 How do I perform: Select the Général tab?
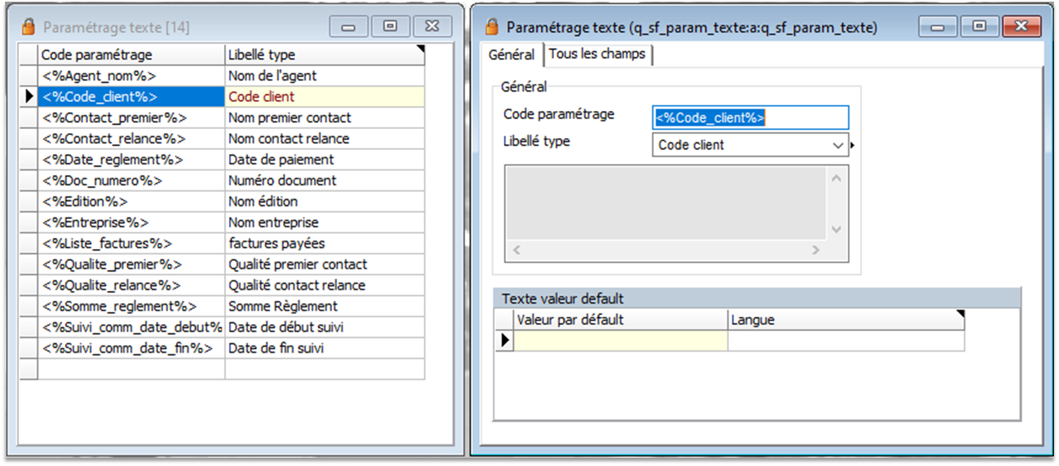pos(511,55)
